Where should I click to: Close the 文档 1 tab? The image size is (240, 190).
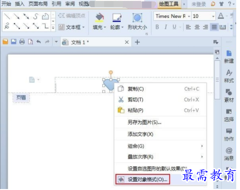pyautogui.click(x=127, y=42)
